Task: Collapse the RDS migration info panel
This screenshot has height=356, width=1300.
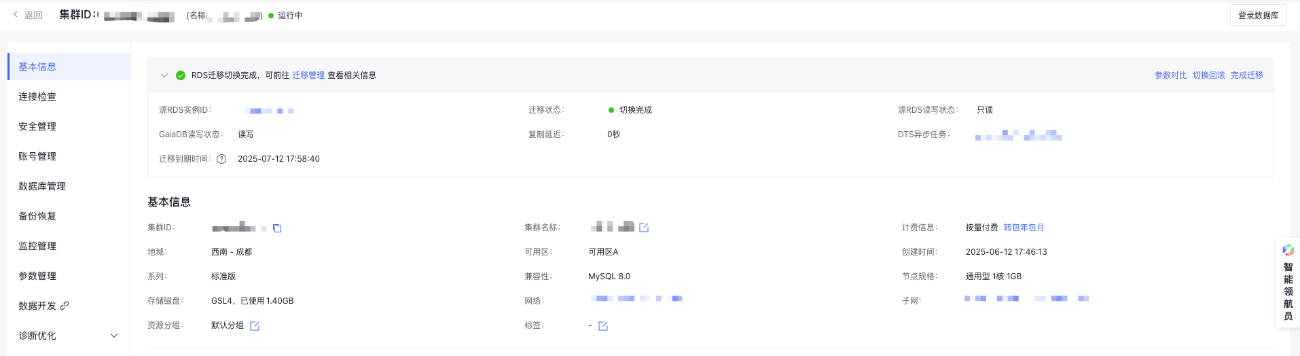Action: 164,75
